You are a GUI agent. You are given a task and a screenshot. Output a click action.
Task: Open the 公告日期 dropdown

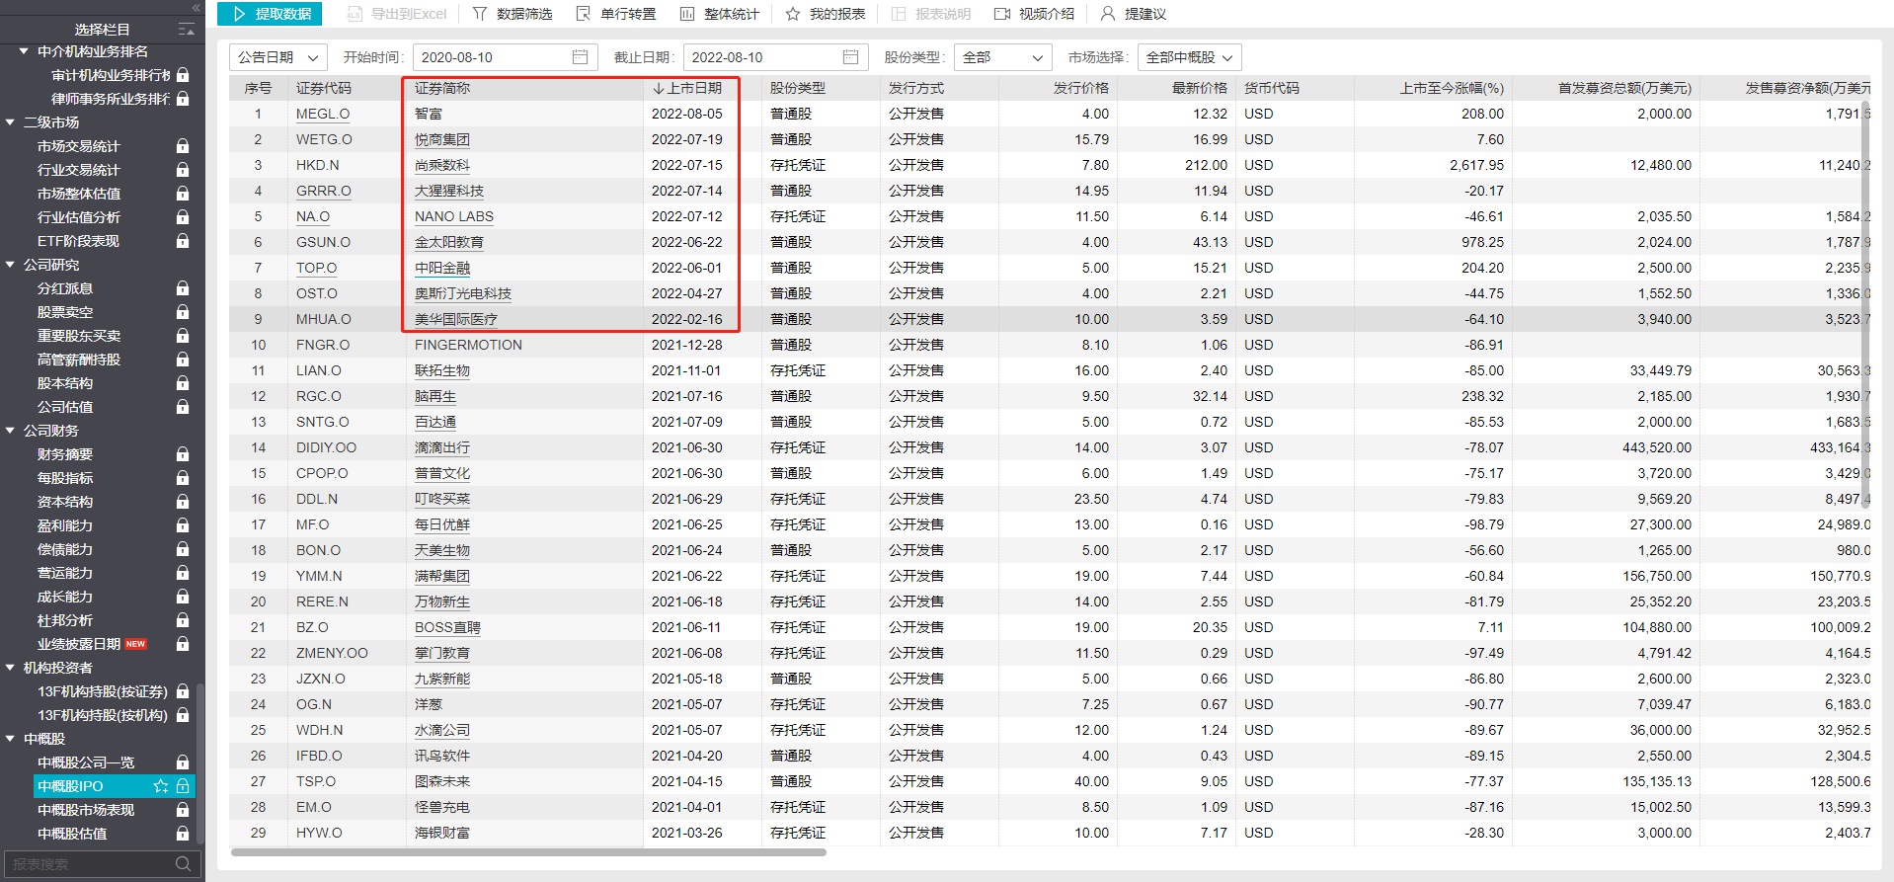click(276, 57)
